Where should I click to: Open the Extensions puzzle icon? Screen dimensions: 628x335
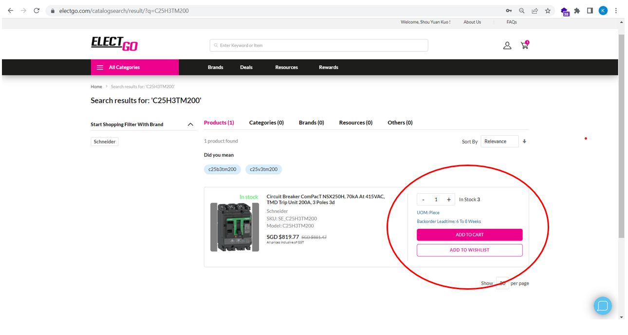[x=577, y=11]
